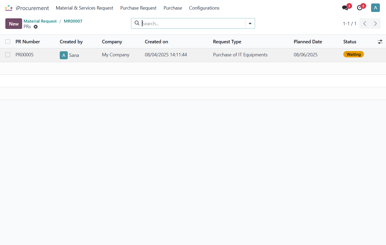Screen dimensions: 386x245
Task: Open record PR00005
Action: pyautogui.click(x=25, y=55)
